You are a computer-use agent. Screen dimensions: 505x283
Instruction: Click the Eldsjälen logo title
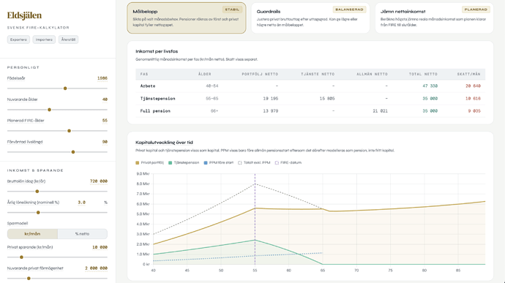tap(24, 15)
